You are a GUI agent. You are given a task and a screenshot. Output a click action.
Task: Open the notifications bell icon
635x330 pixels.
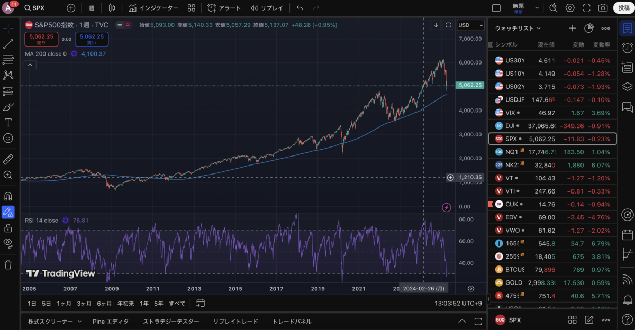click(x=627, y=300)
